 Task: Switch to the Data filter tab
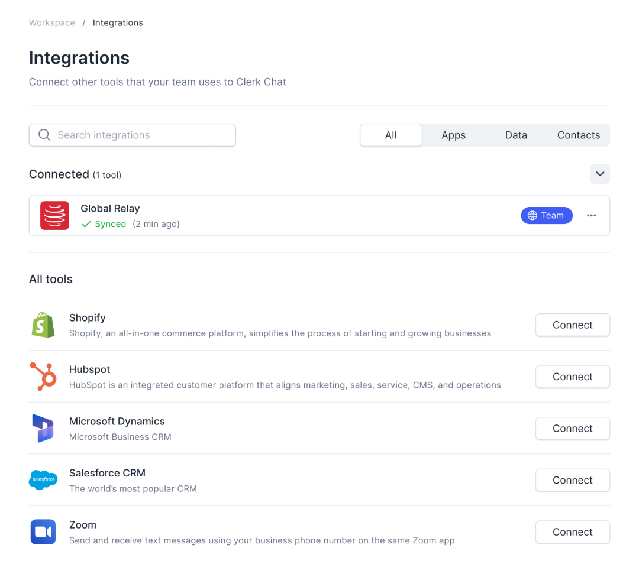[x=516, y=135]
